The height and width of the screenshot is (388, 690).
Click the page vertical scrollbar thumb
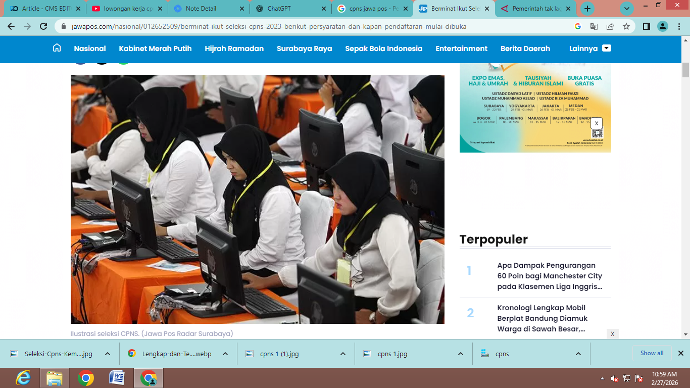coord(685,70)
